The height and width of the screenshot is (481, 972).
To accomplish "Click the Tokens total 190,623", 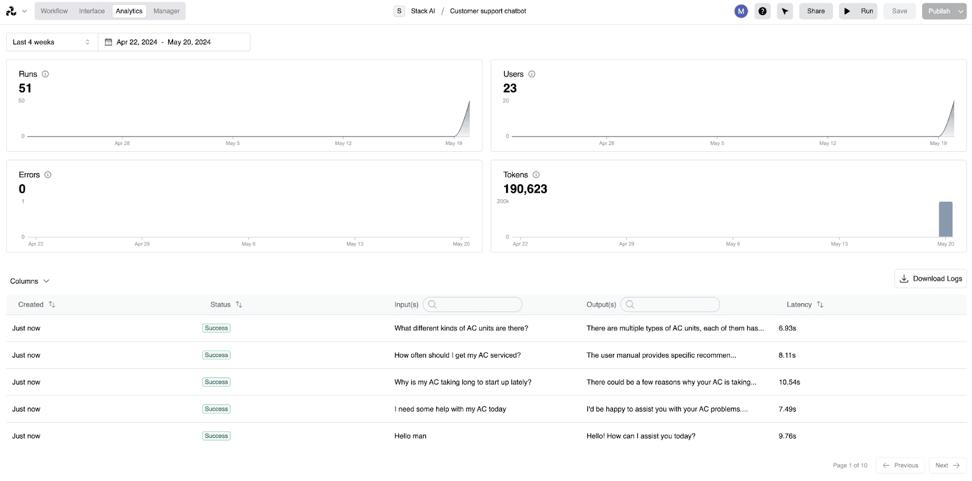I will point(525,189).
